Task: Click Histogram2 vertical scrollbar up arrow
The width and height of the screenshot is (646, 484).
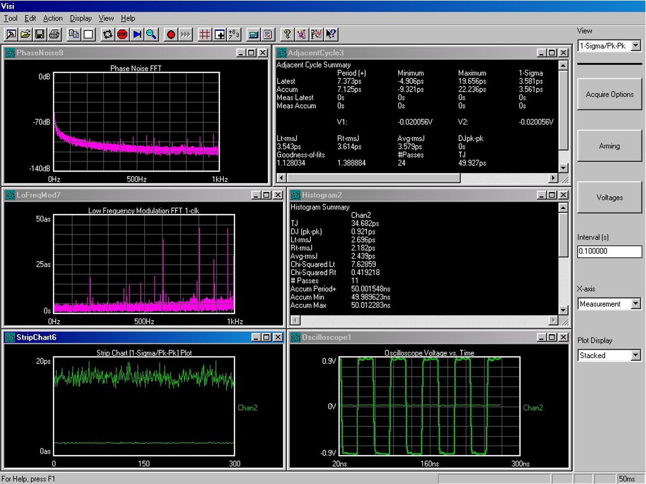Action: (563, 207)
